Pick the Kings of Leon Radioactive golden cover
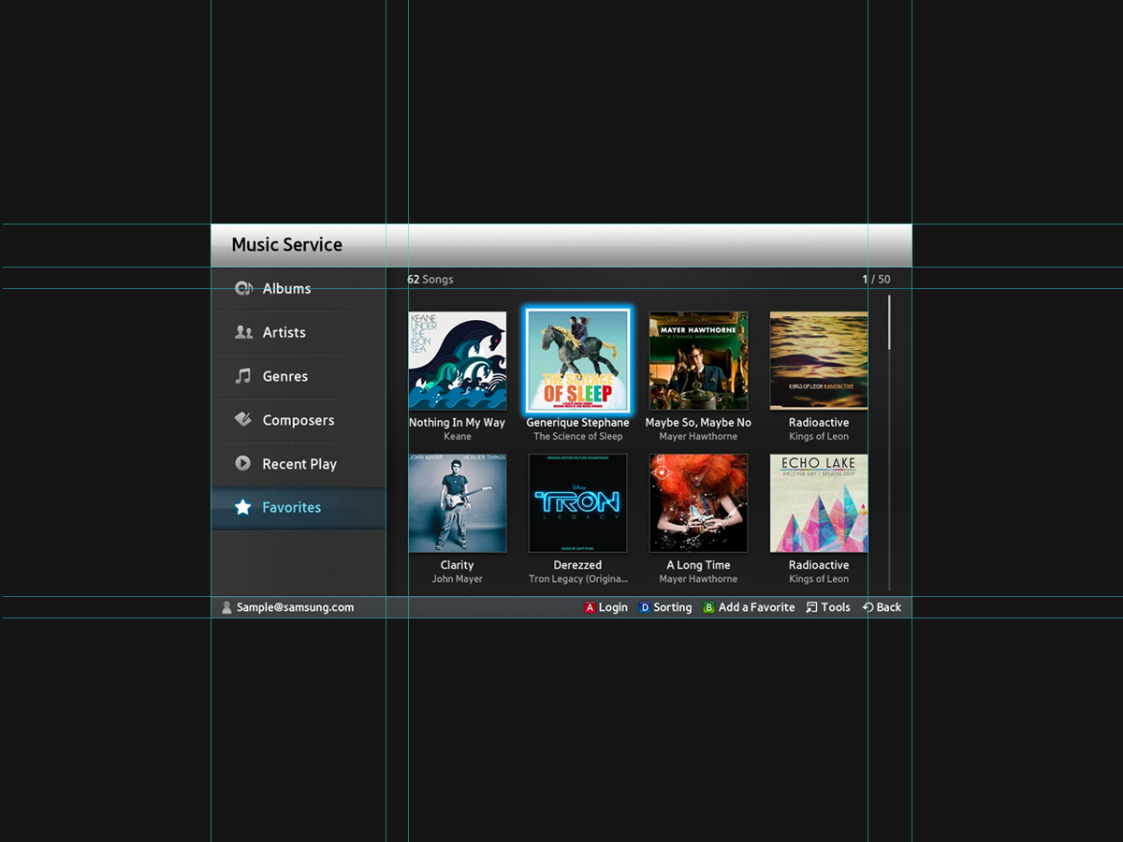This screenshot has height=842, width=1123. (x=819, y=361)
